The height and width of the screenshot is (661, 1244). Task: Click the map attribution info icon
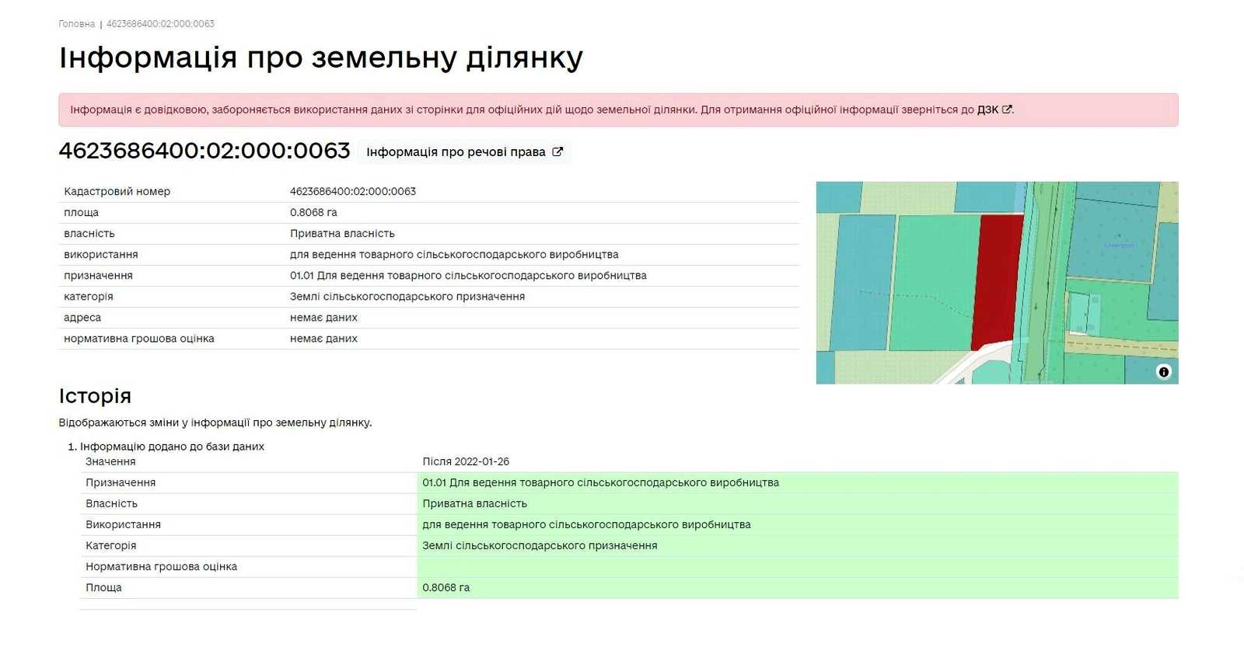click(1163, 372)
